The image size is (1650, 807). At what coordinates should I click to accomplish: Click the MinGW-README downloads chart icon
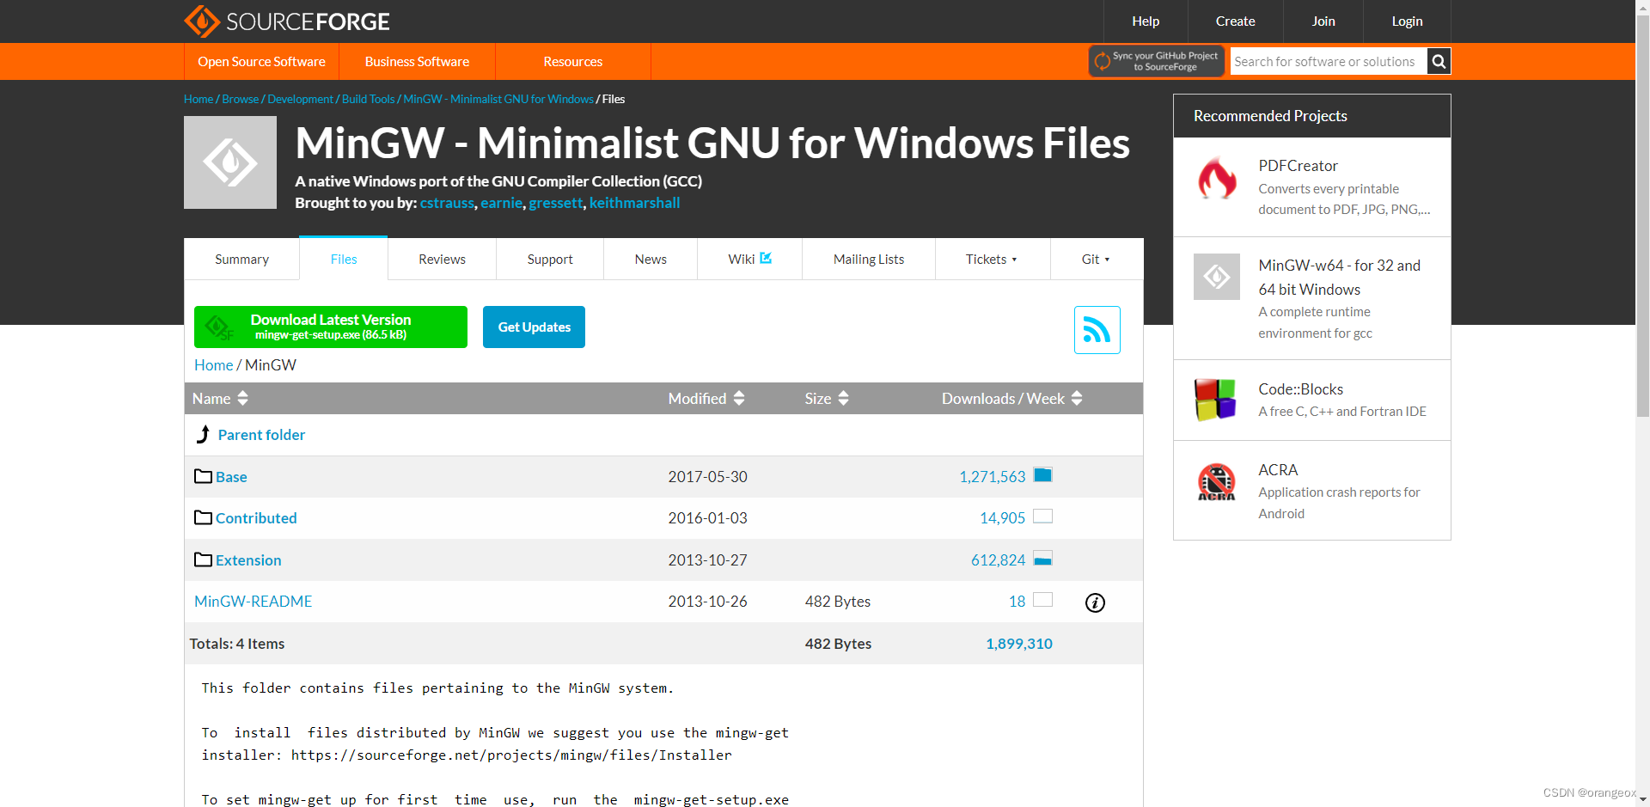[1042, 600]
